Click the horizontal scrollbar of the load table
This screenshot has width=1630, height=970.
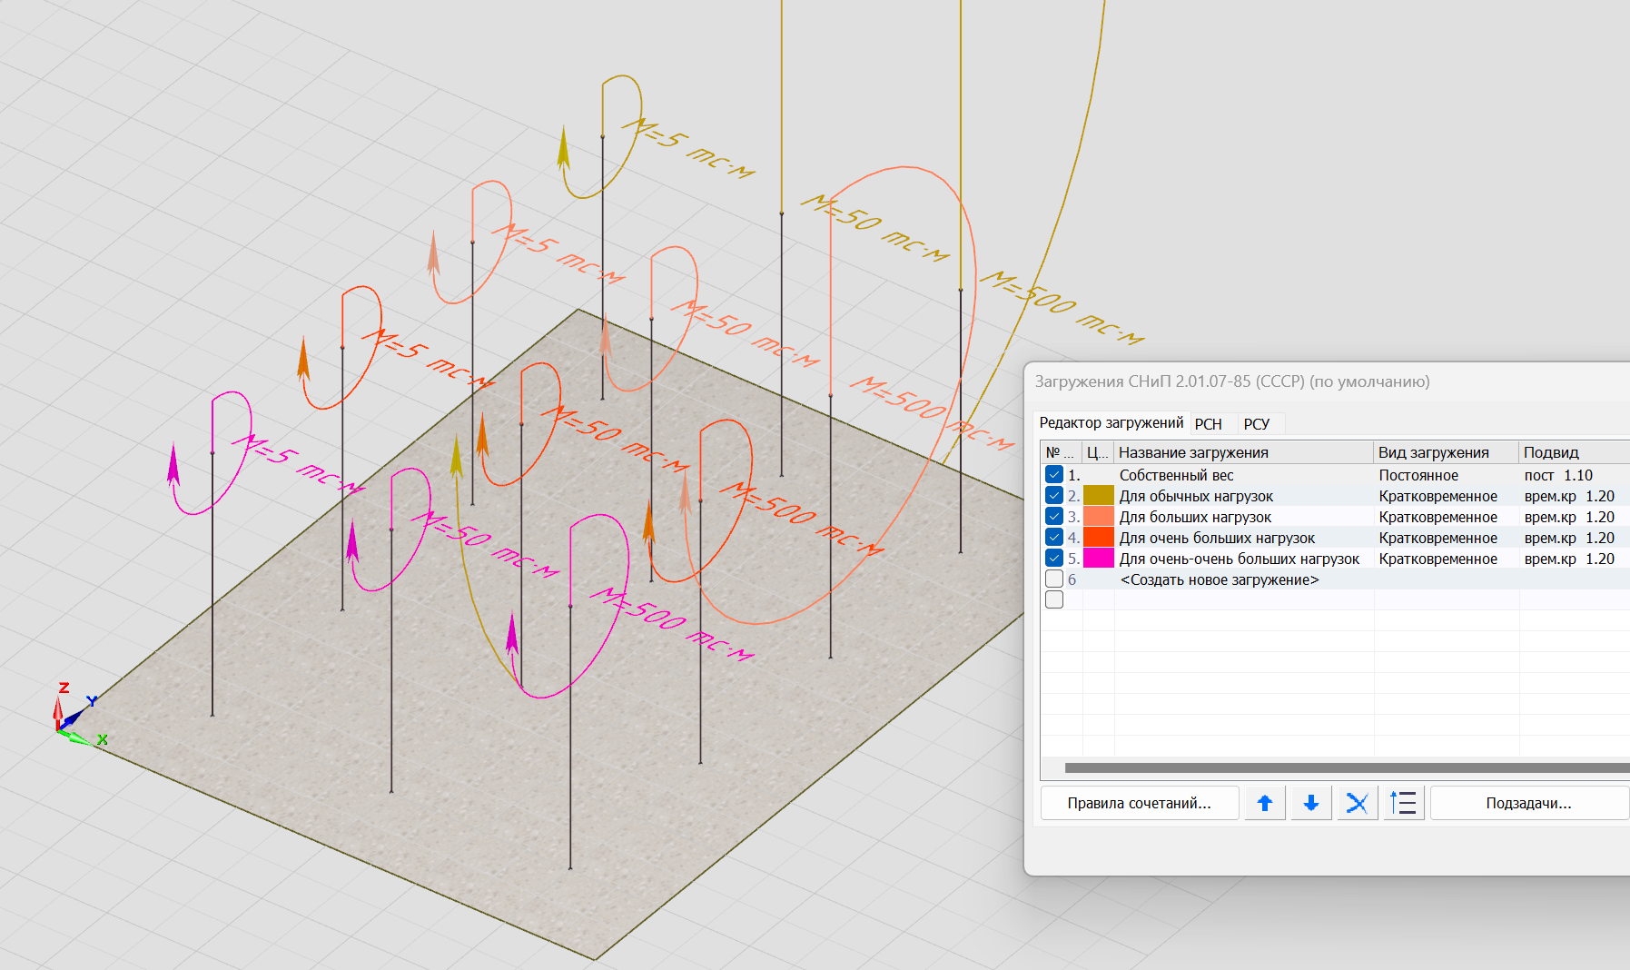click(x=1344, y=768)
